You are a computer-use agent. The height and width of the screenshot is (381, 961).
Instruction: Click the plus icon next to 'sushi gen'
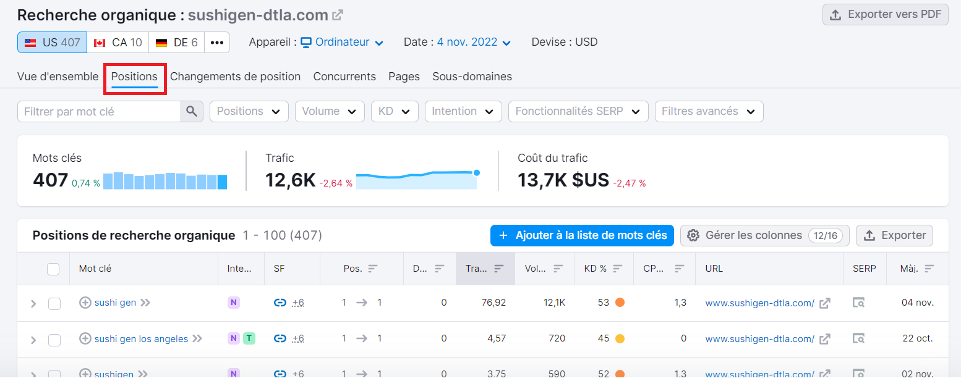[85, 303]
